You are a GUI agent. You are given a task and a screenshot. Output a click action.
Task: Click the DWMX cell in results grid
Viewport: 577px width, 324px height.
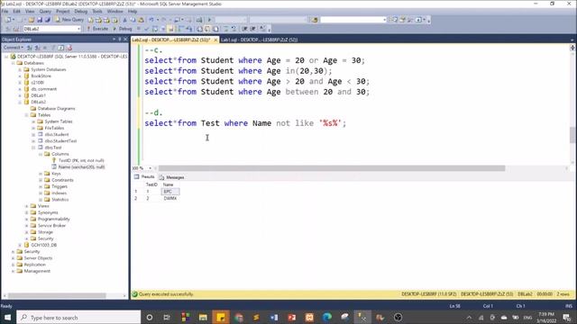point(170,198)
